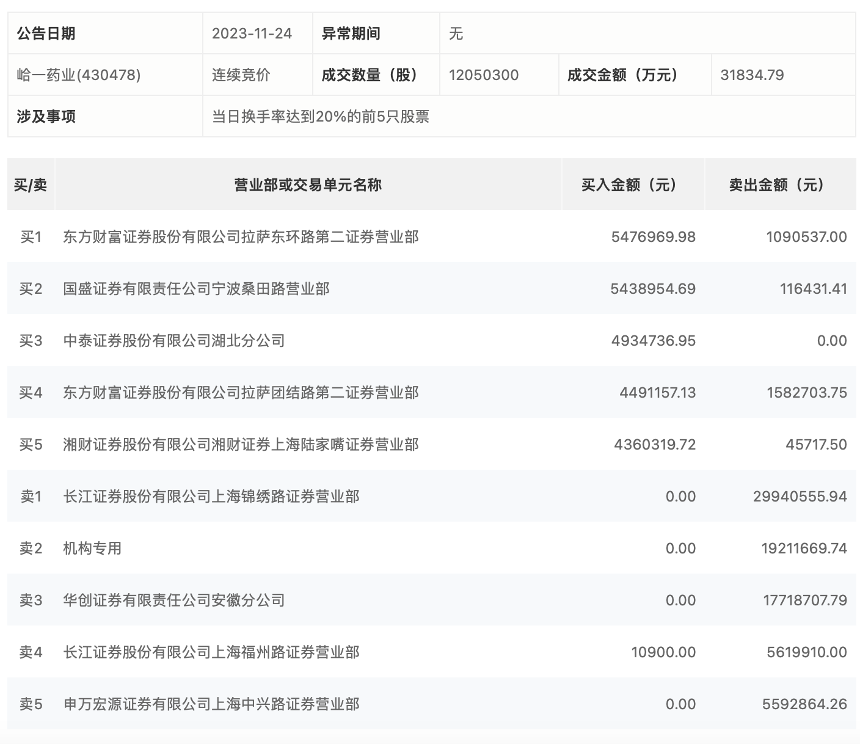Click 湘财证券上海陆家嘴证券营业部 name
The image size is (860, 744).
[x=241, y=445]
